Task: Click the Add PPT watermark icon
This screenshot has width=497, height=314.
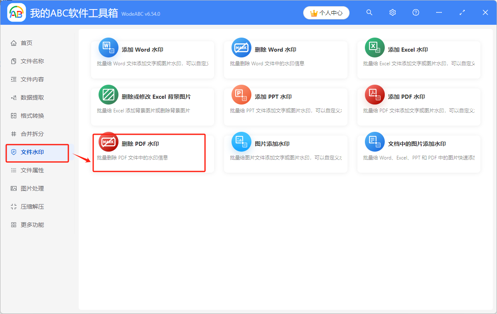Action: [x=241, y=95]
